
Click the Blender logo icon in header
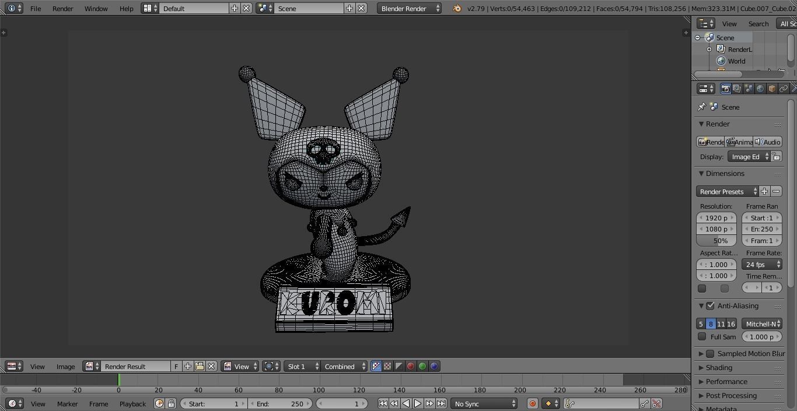(457, 8)
